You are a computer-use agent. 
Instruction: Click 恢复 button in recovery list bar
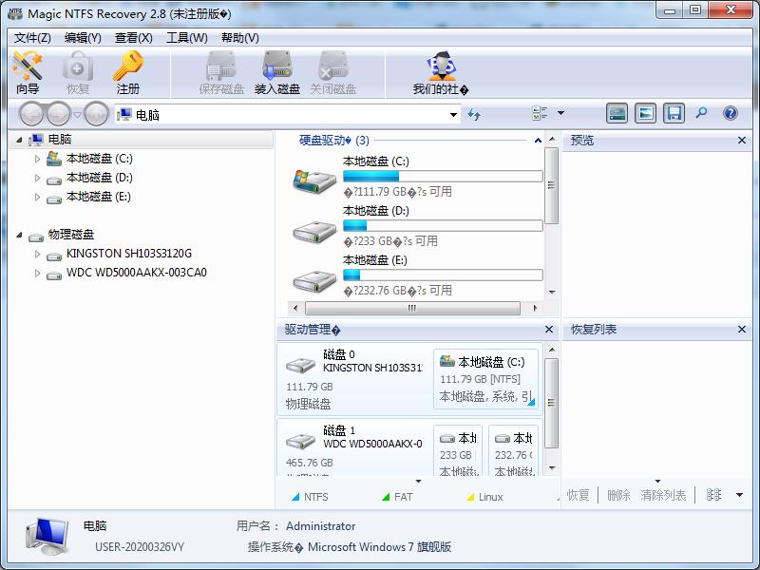(579, 495)
